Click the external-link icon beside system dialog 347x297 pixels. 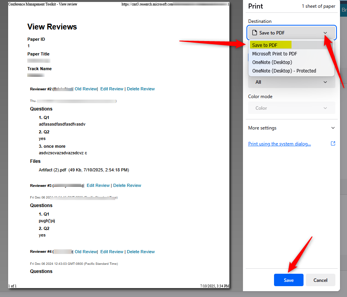point(333,143)
